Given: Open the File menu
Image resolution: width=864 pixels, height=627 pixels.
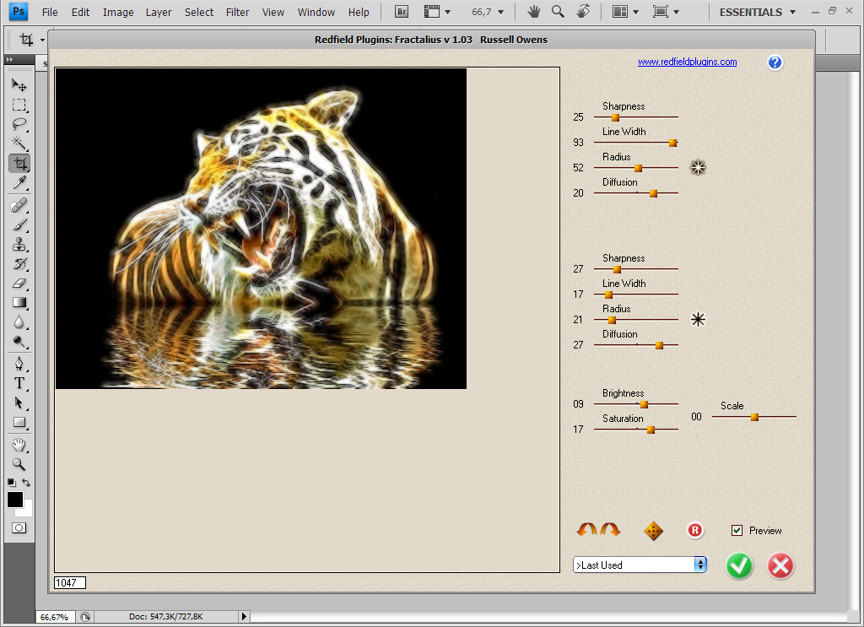Looking at the screenshot, I should point(50,12).
